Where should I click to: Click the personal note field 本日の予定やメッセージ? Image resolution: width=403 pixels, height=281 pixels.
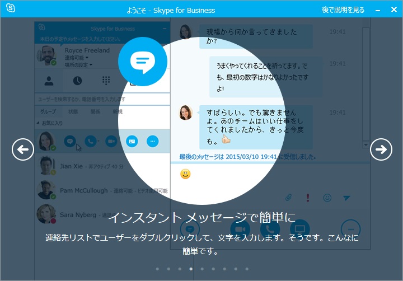81,39
